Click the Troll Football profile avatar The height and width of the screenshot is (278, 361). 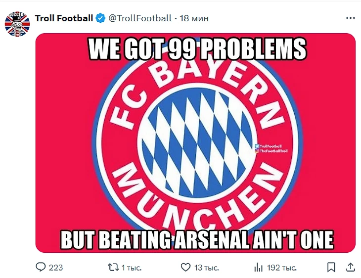coord(17,24)
